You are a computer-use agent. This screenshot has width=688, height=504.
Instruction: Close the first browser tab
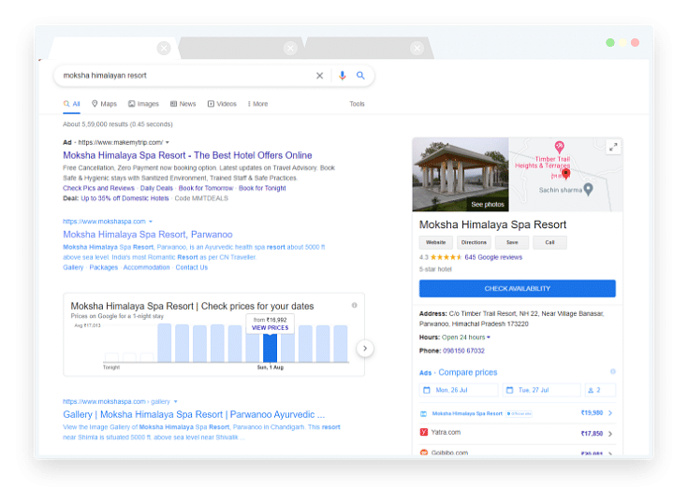(x=164, y=49)
